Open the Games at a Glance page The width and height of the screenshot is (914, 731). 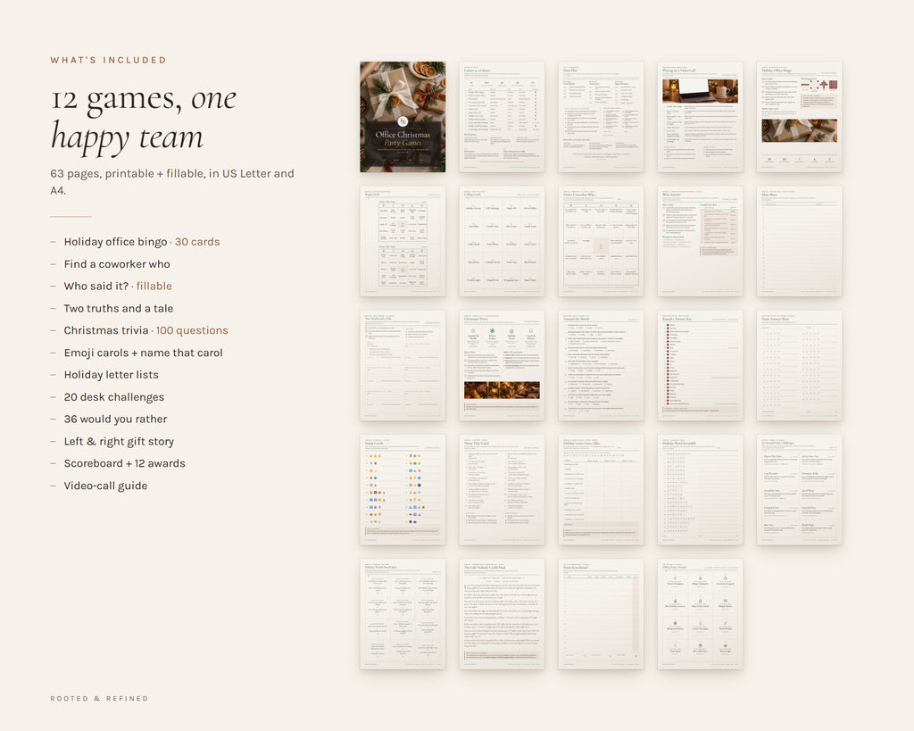[502, 117]
